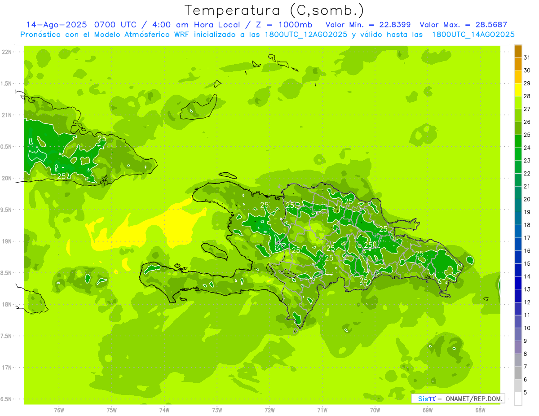Viewport: 539px width, 416px height.
Task: Click legend scale label 30
Action: (527, 70)
